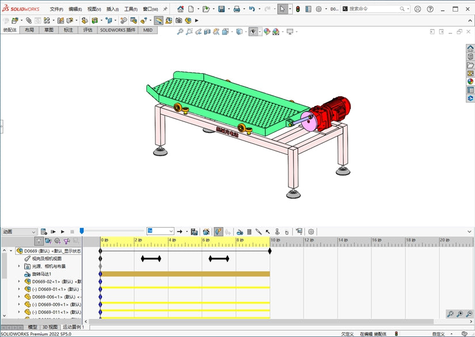Select the (-) D0669-009<1> tree row
Screen dimensions: 475x337
pos(53,304)
